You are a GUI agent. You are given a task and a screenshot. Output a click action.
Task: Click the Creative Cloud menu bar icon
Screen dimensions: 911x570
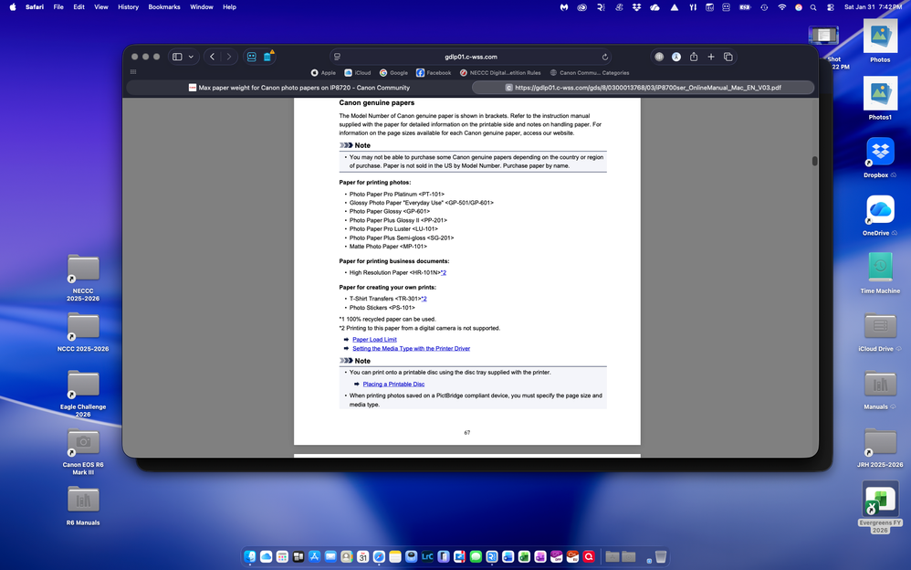[x=581, y=7]
